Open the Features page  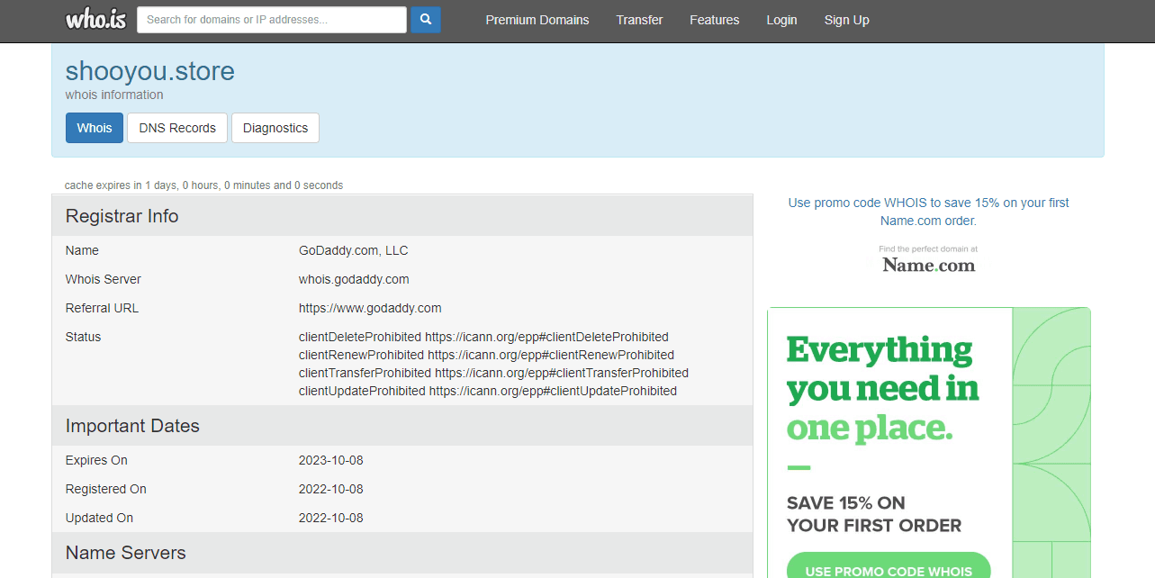point(714,20)
